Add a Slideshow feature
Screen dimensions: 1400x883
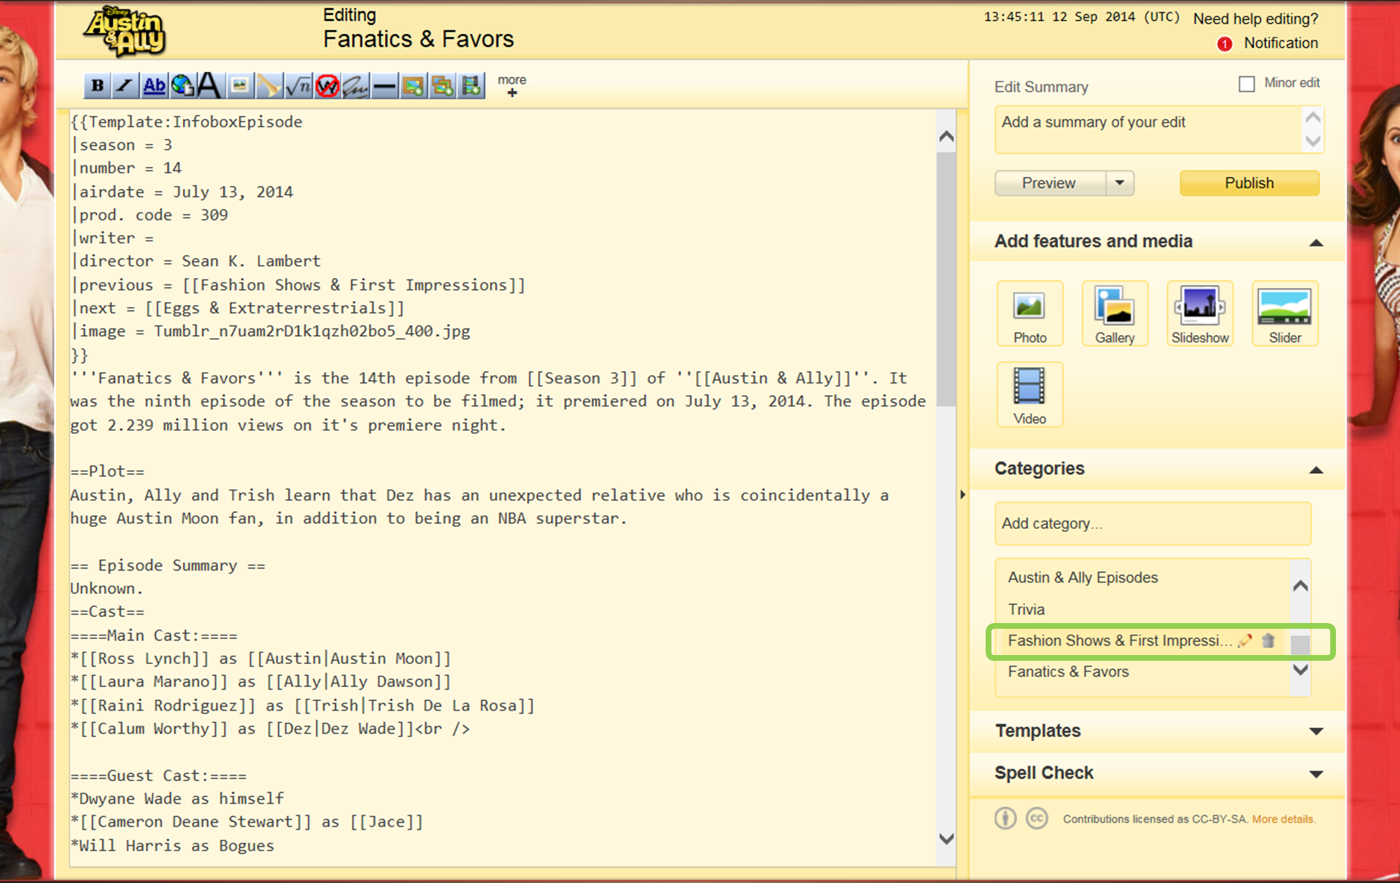coord(1200,314)
